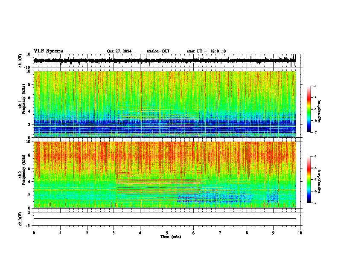Click the "-10" tick on ch.1(V) axis
The height and width of the screenshot is (261, 338).
click(x=28, y=67)
